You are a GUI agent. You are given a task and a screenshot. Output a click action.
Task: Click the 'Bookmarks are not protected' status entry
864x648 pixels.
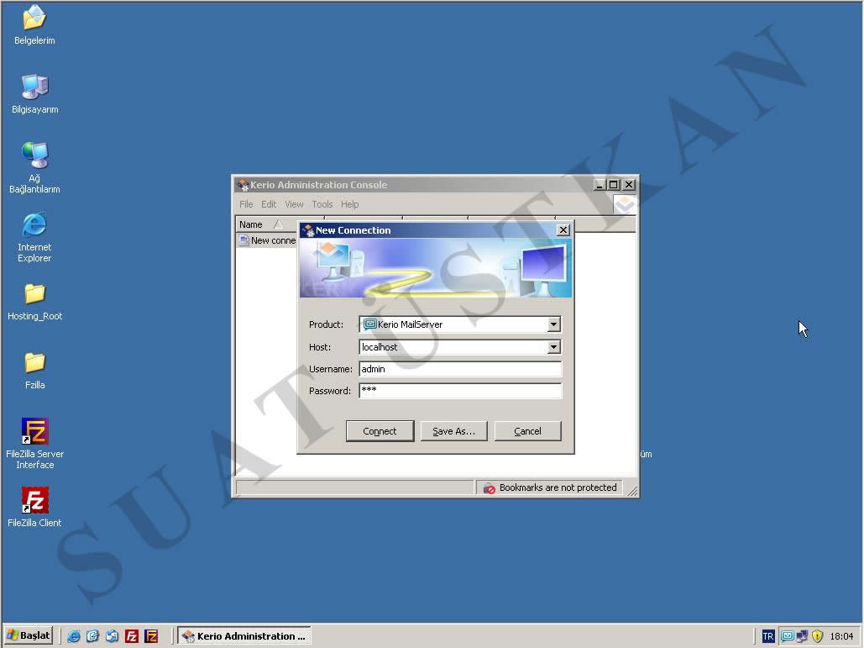(x=551, y=487)
